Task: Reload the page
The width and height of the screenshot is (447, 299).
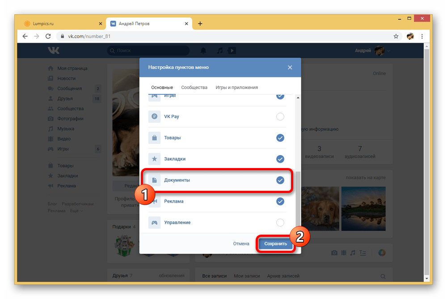Action: click(x=48, y=36)
